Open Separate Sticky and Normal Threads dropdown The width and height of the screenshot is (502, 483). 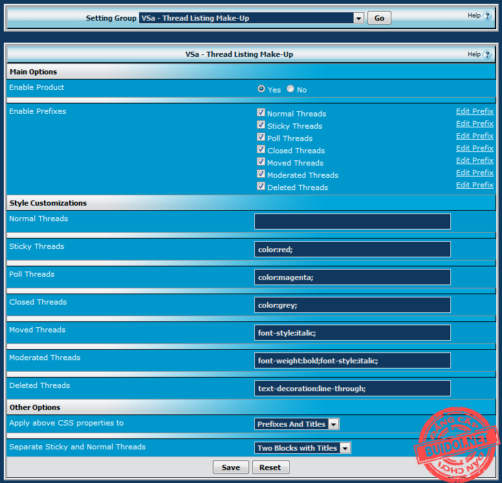[x=303, y=448]
